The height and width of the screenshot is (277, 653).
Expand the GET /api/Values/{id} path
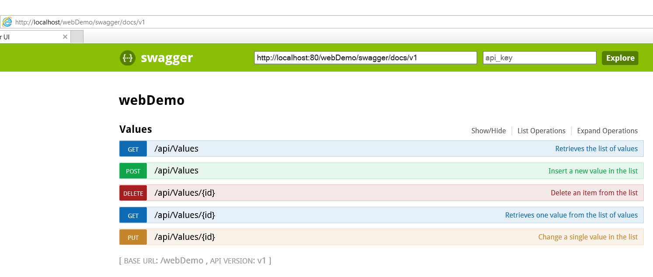pyautogui.click(x=185, y=215)
